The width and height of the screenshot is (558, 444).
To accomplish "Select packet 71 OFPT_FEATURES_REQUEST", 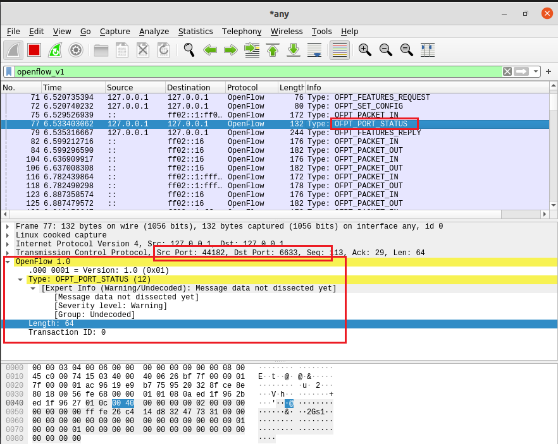I will [x=275, y=97].
